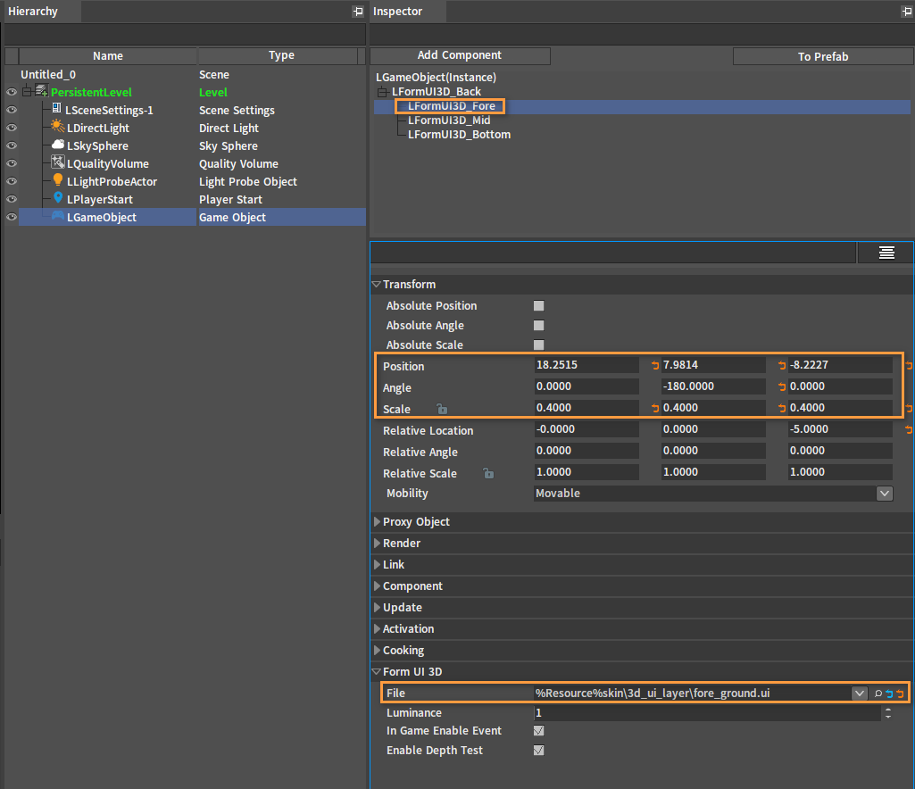Hide LQualityVolume with its eye icon
915x789 pixels.
point(11,163)
